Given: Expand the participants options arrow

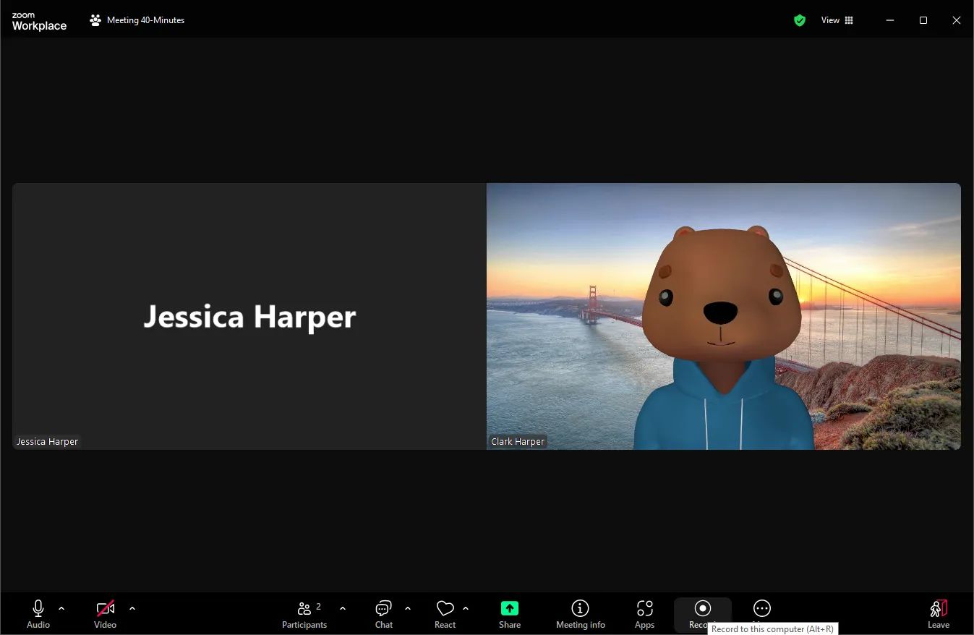Looking at the screenshot, I should [343, 608].
